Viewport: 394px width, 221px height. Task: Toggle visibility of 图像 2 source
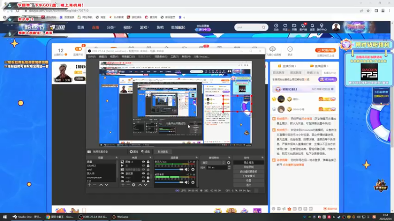tap(143, 162)
